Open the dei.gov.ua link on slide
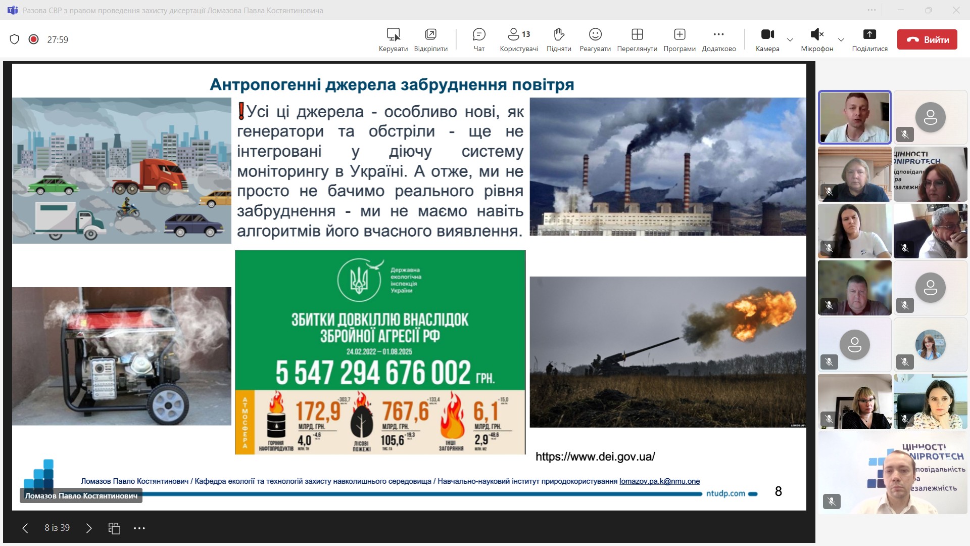970x546 pixels. pos(595,457)
